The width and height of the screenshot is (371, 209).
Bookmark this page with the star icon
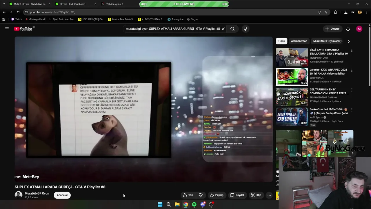click(326, 12)
